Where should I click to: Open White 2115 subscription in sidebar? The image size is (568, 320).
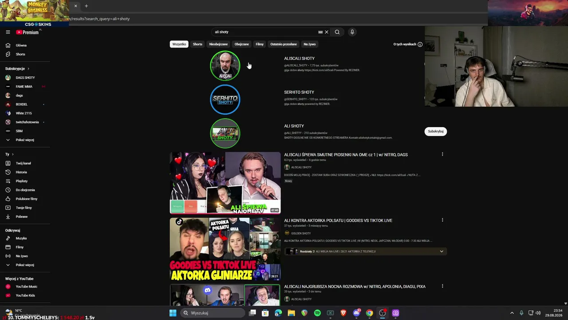25,113
